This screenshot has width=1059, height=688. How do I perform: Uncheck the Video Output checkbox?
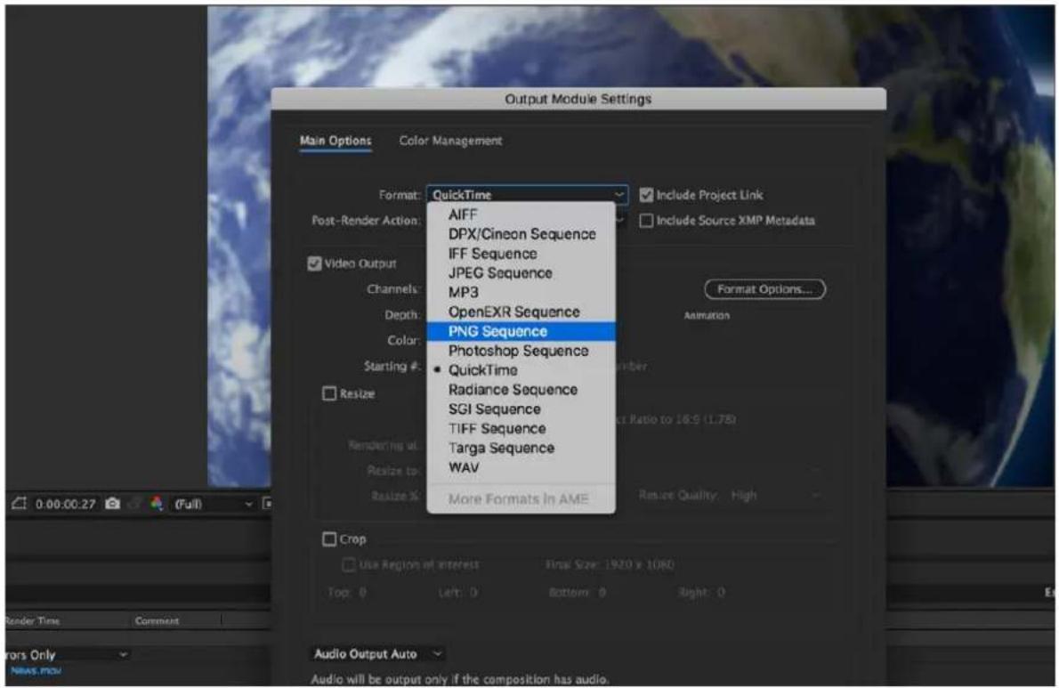314,263
